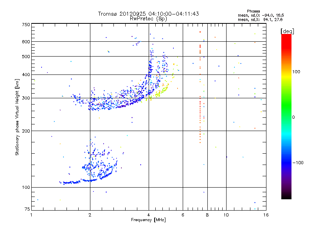Click the x-axis tick label '4'

point(149,215)
